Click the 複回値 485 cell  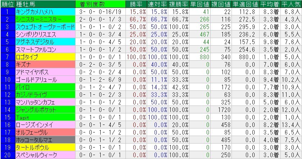click(221, 140)
